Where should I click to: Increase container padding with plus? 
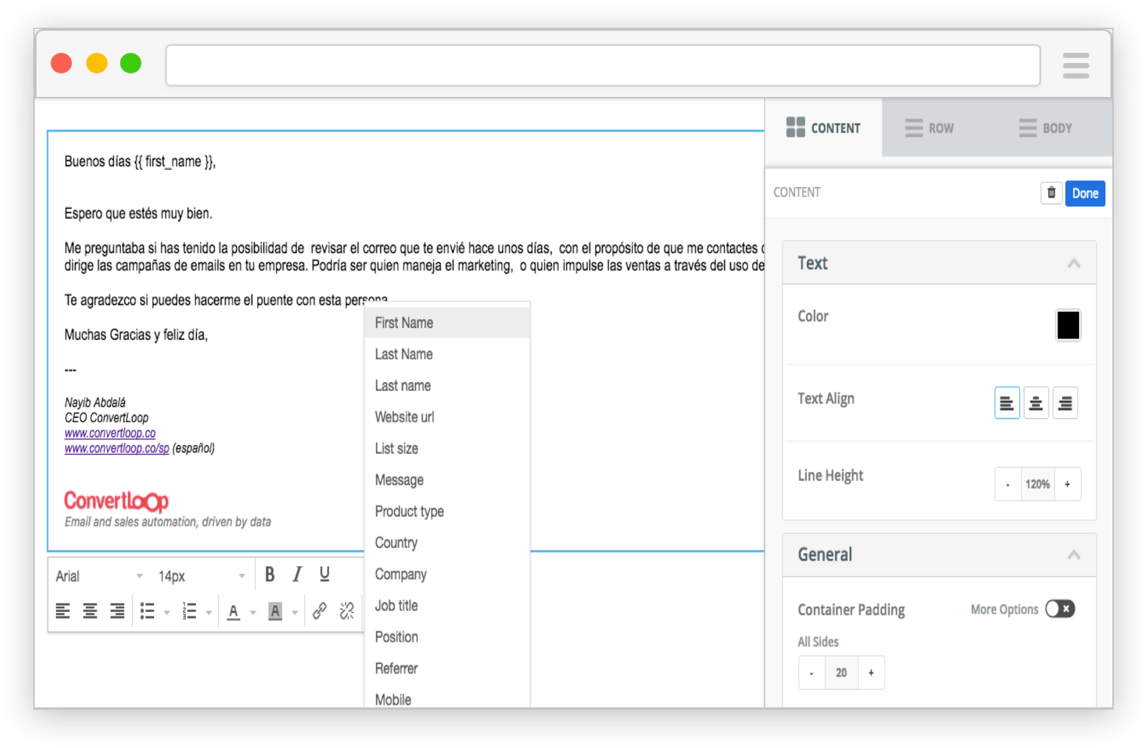(x=871, y=673)
